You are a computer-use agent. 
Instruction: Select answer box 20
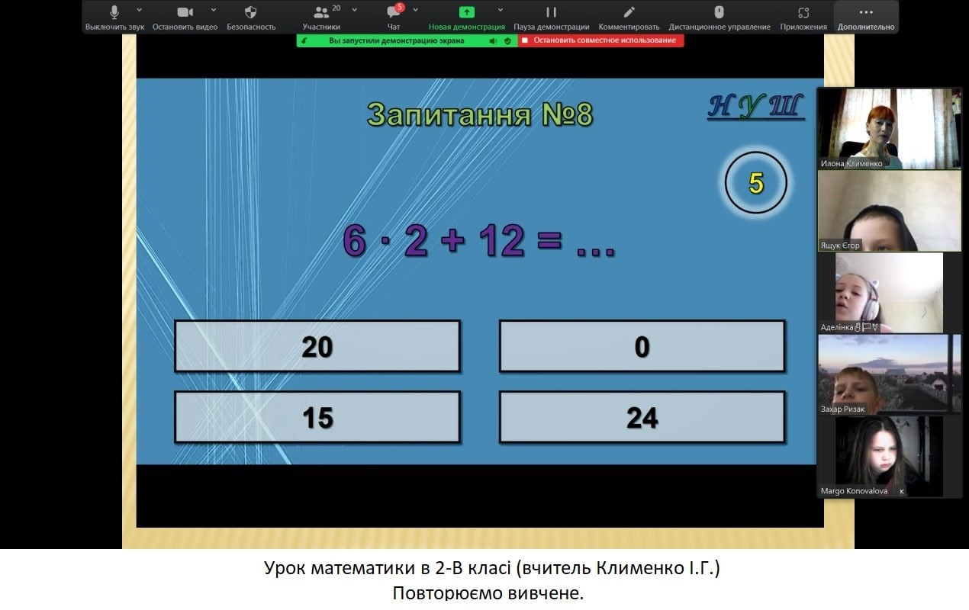click(317, 347)
